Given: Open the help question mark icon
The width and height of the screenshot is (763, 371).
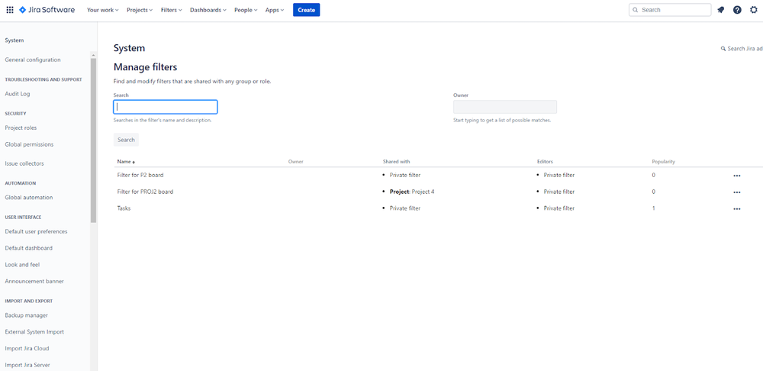Looking at the screenshot, I should click(737, 10).
